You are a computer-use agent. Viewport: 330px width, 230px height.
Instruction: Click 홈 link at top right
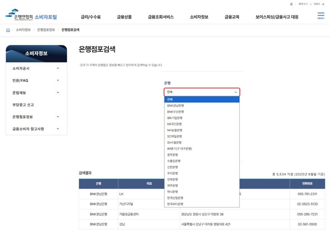[x=291, y=4]
